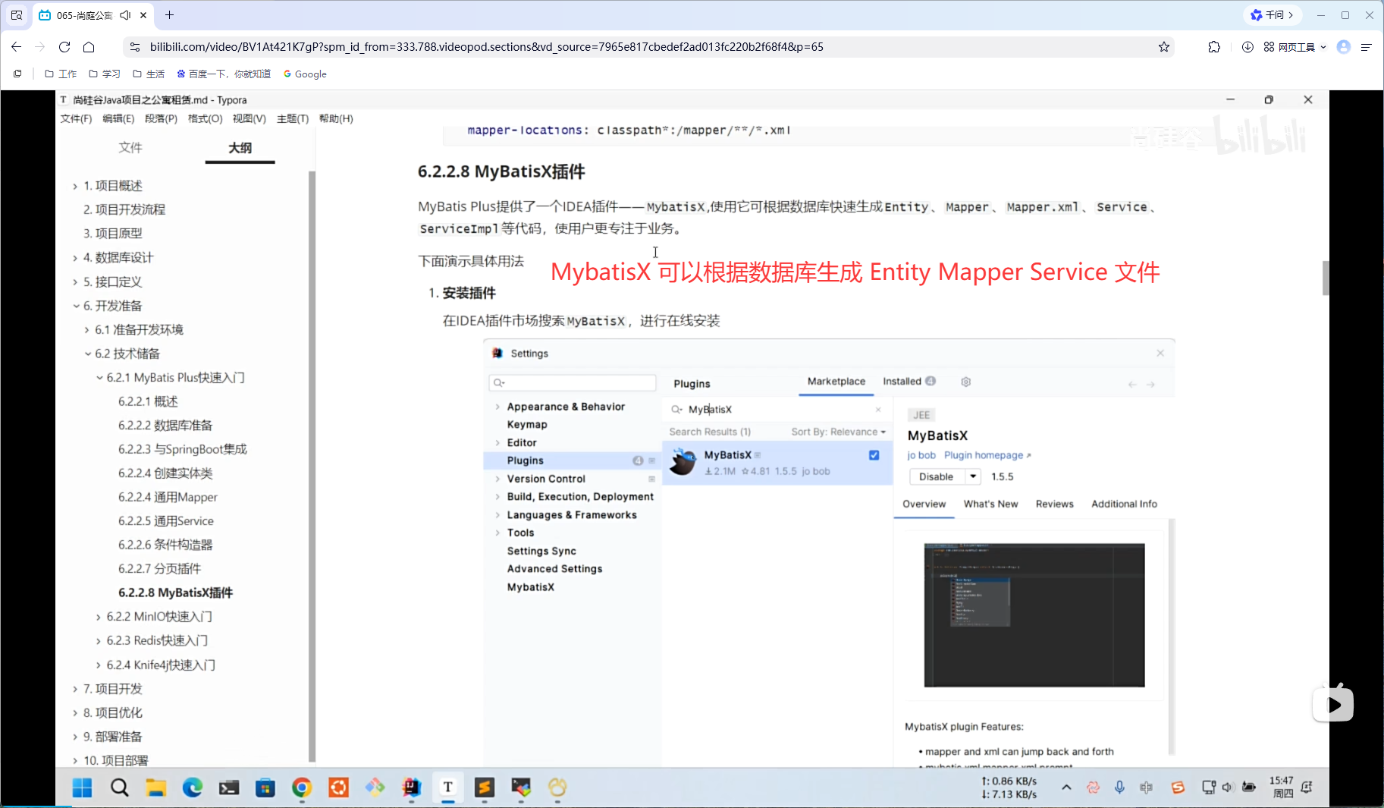
Task: Open Typora 编辑(E) menu
Action: point(118,119)
